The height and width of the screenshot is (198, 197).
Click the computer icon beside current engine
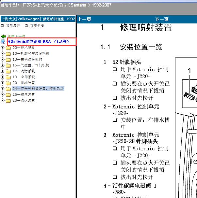click(x=3, y=42)
